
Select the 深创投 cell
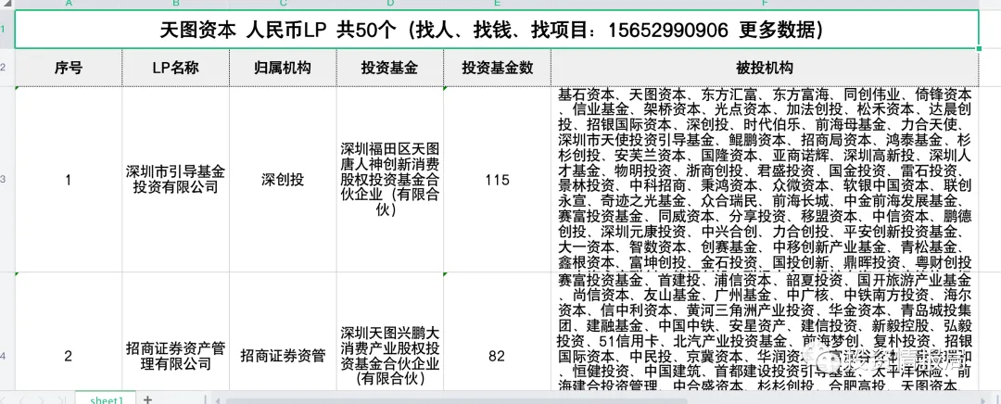point(283,180)
